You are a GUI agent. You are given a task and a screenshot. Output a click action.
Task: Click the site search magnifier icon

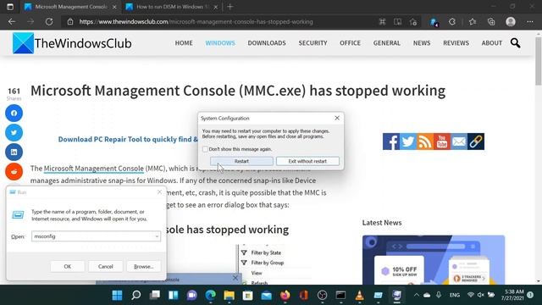[x=516, y=43]
